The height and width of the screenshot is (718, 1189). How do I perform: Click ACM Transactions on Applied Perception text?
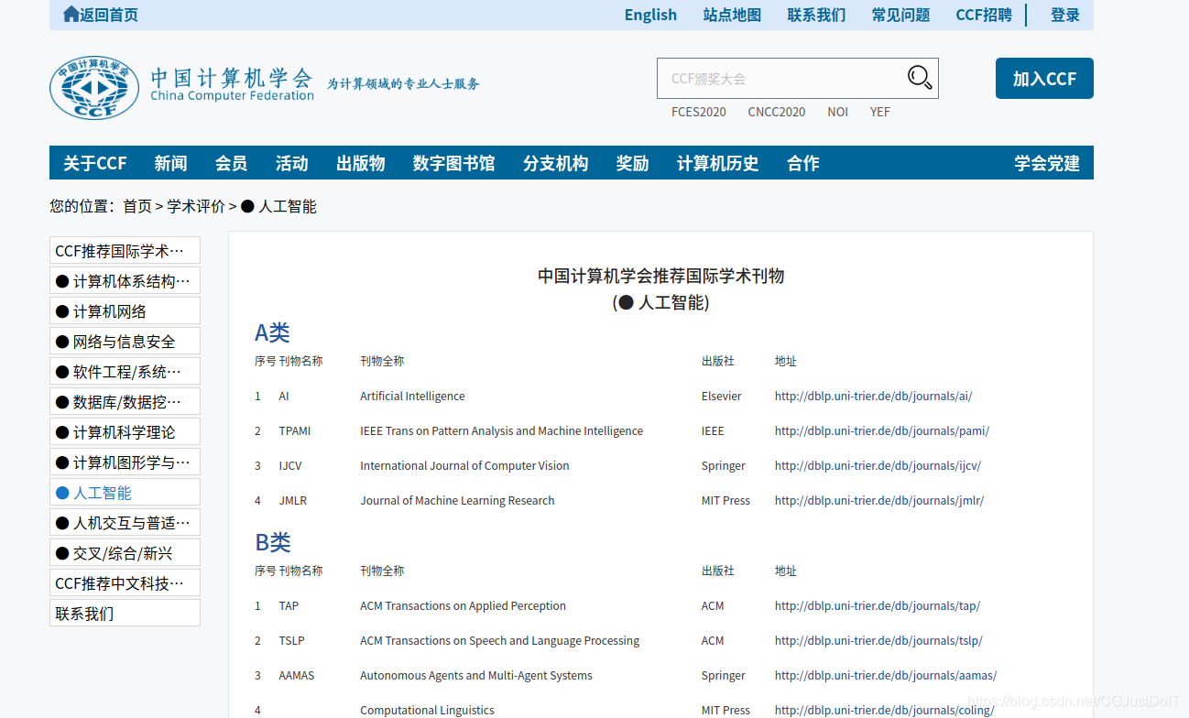(x=463, y=606)
